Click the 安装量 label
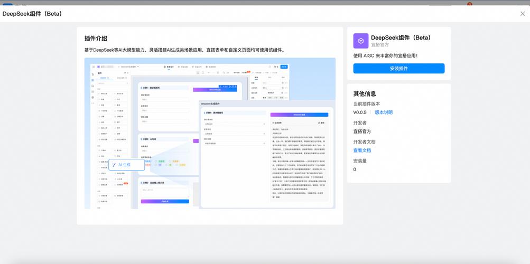This screenshot has height=264, width=530. coord(360,161)
